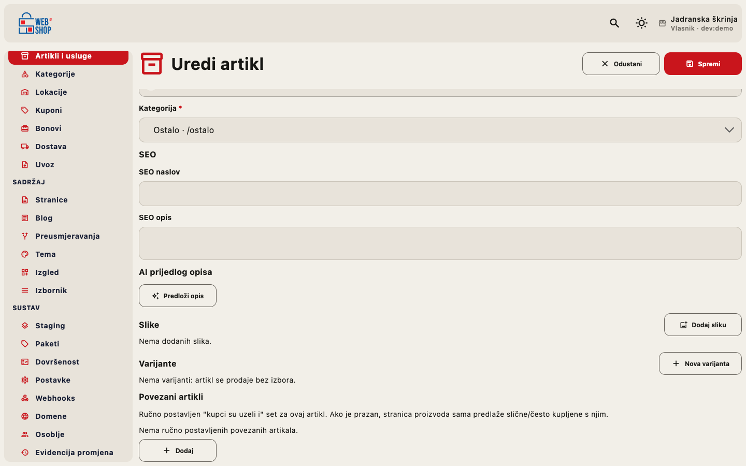
Task: Click the Dodaj sliku button
Action: click(703, 325)
